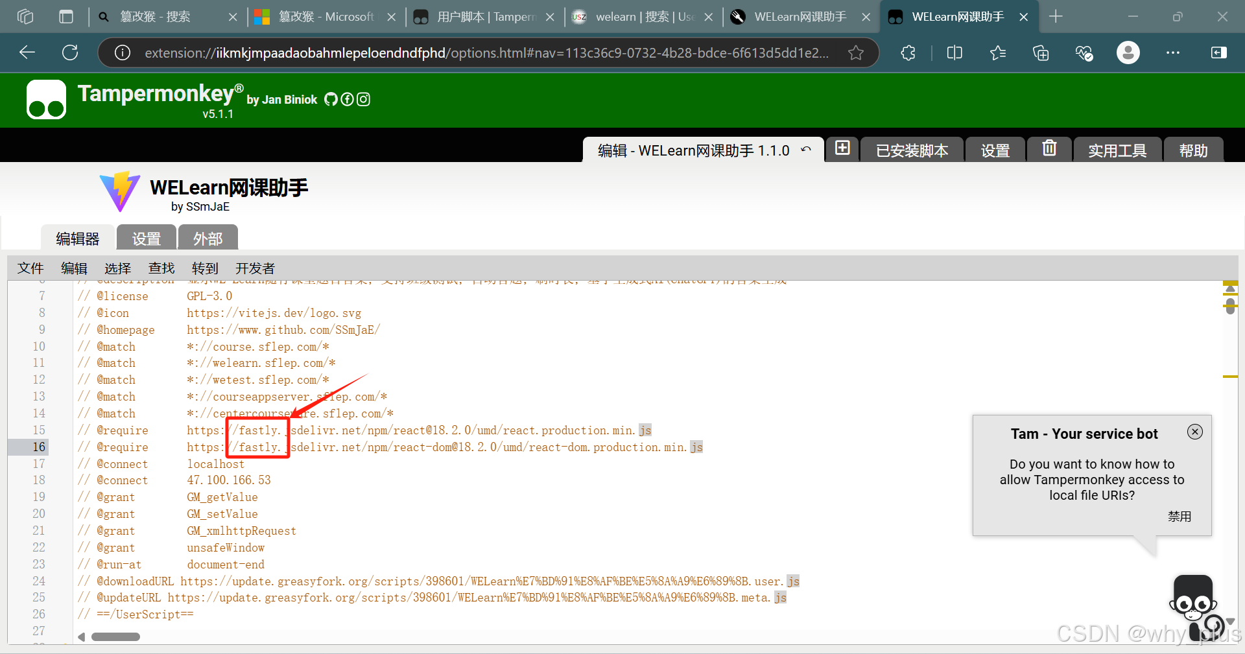Close the 篡改猴 - 搜索 browser tab
Viewport: 1245px width, 654px height.
233,18
